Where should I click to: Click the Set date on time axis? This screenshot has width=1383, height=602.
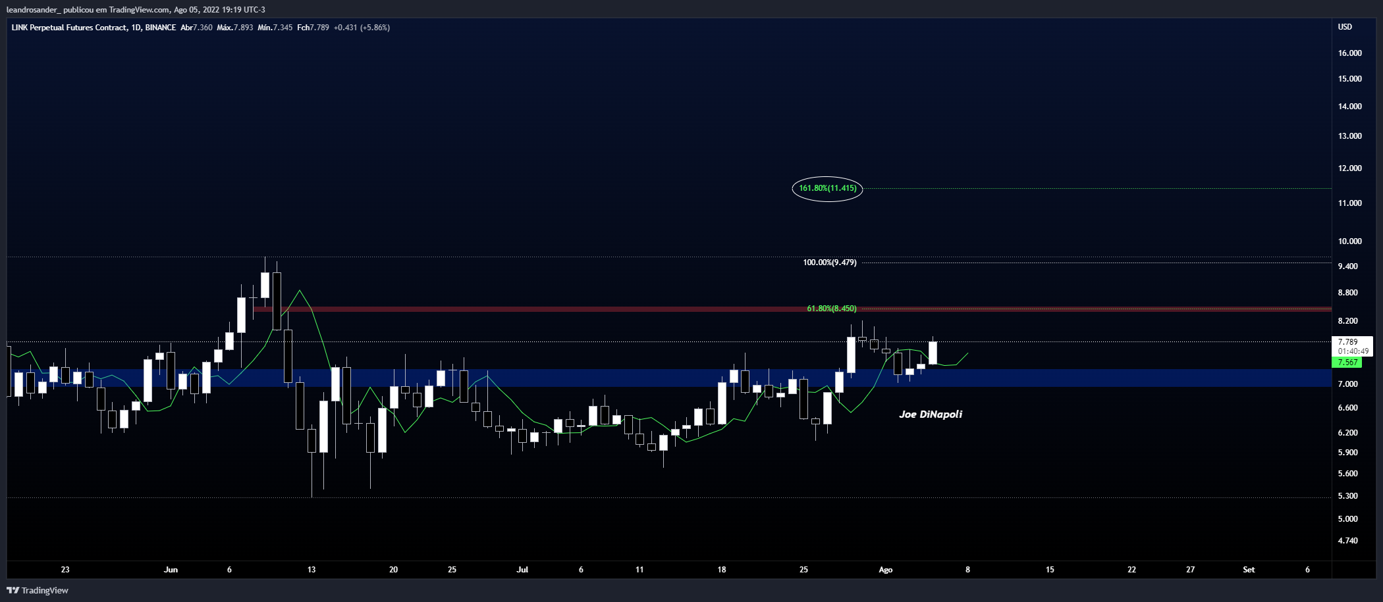(1249, 570)
